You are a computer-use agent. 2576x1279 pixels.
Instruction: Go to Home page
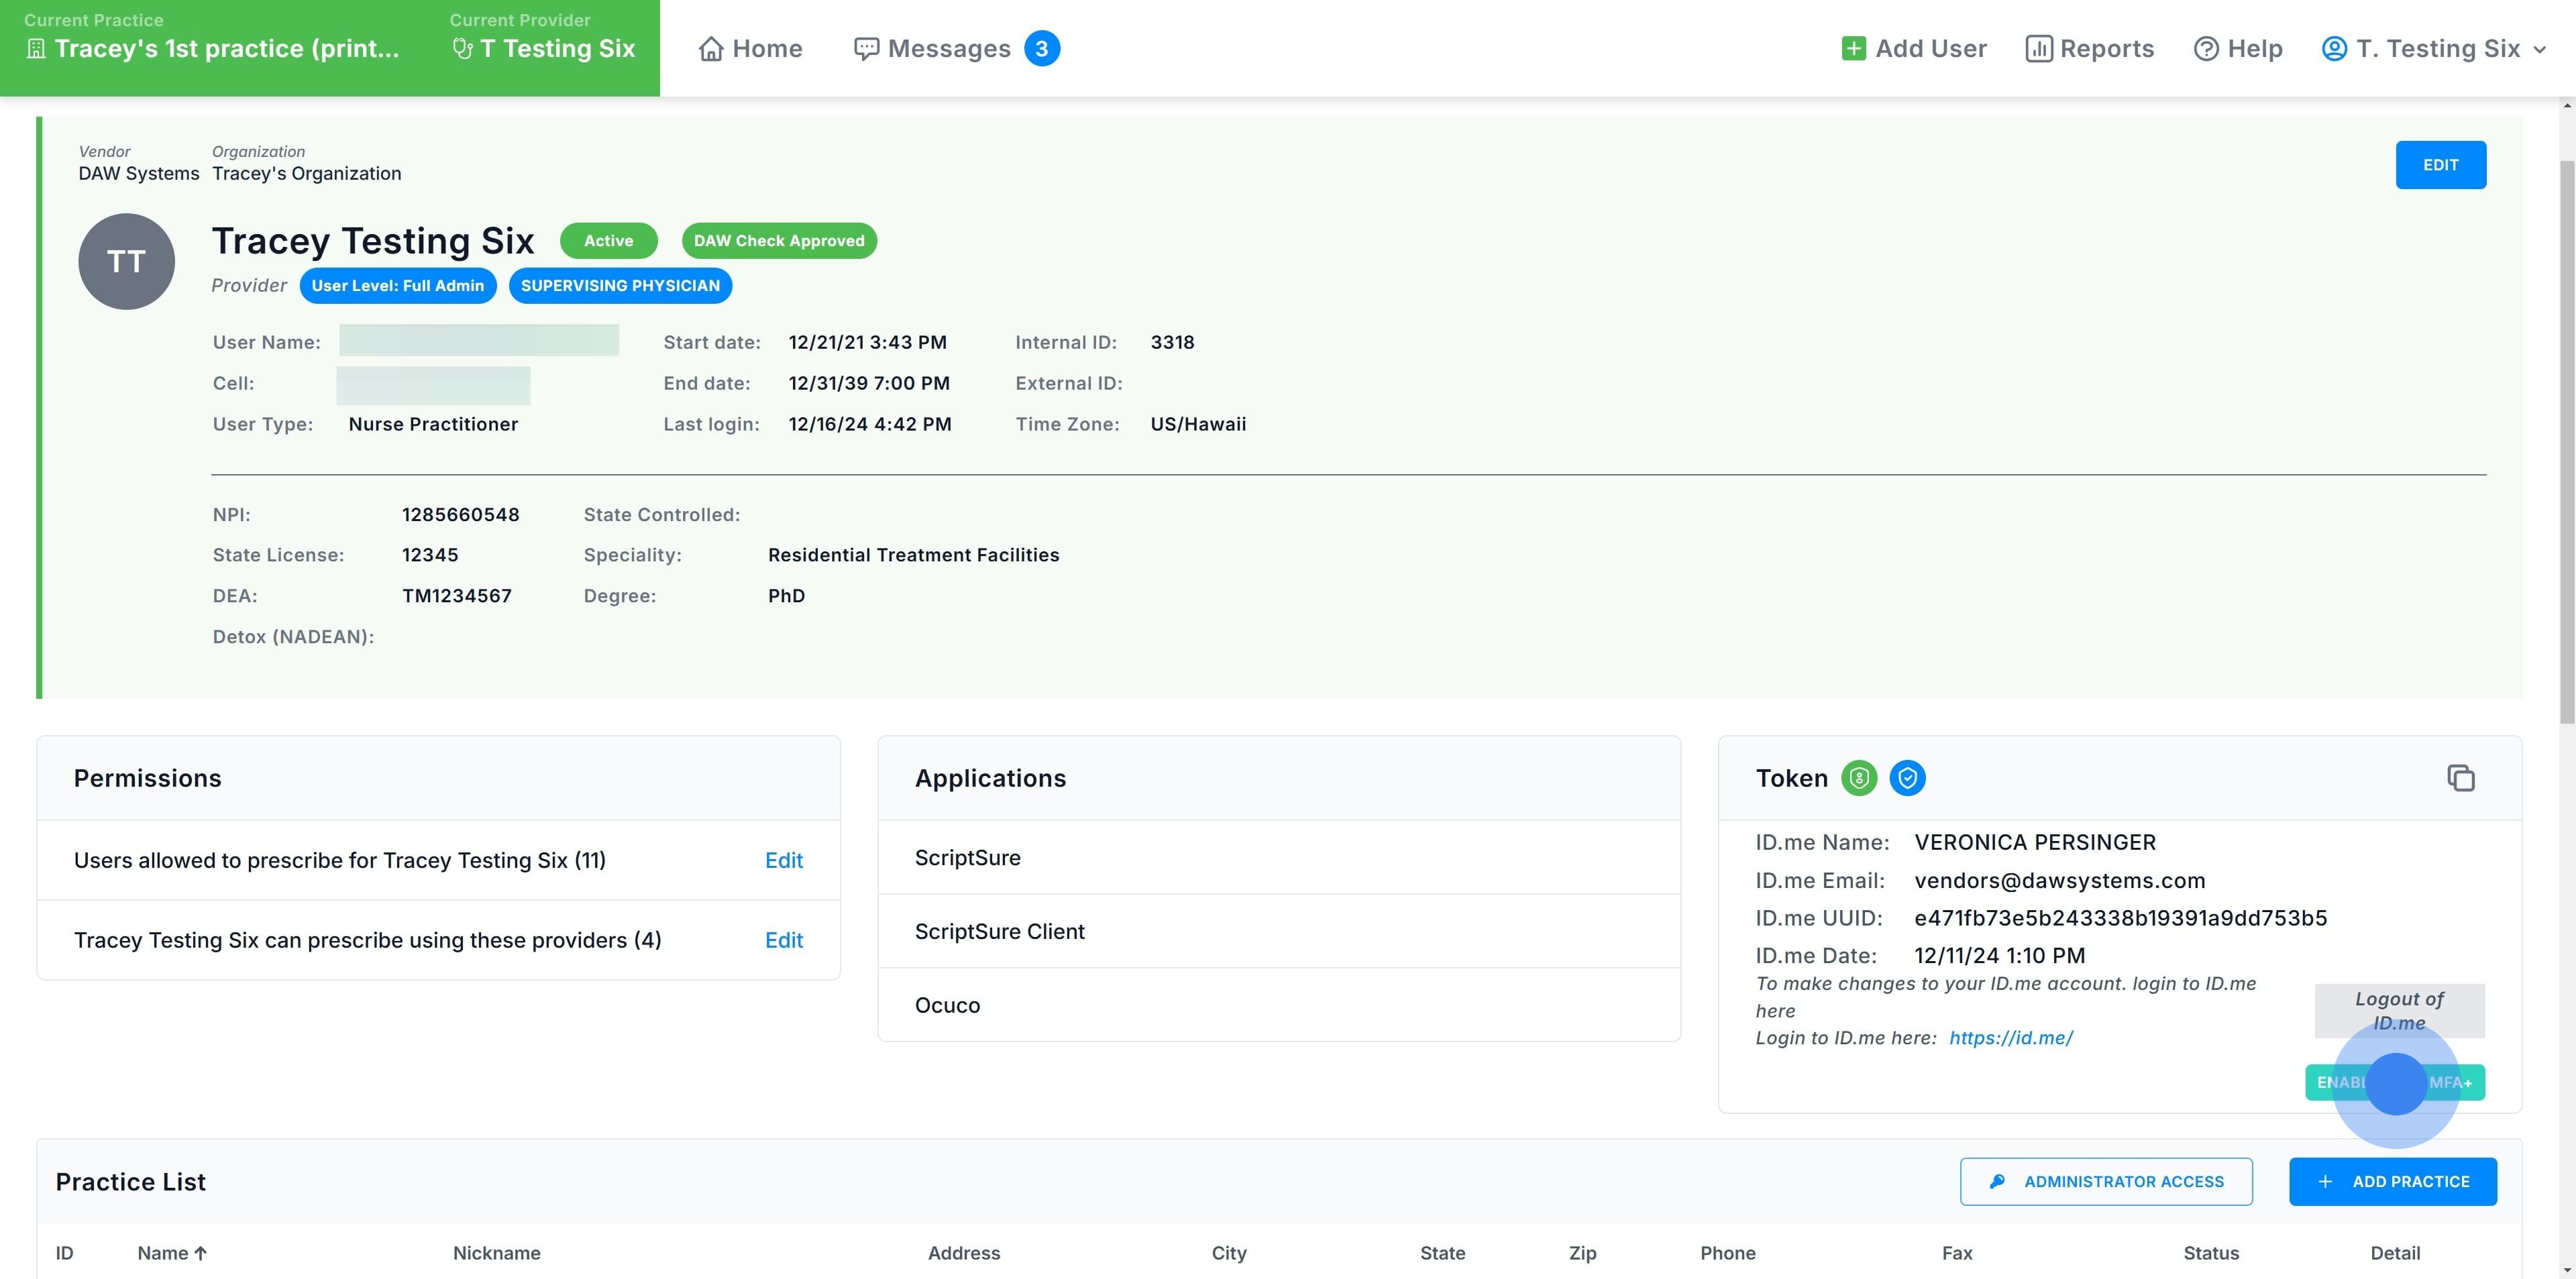[750, 49]
